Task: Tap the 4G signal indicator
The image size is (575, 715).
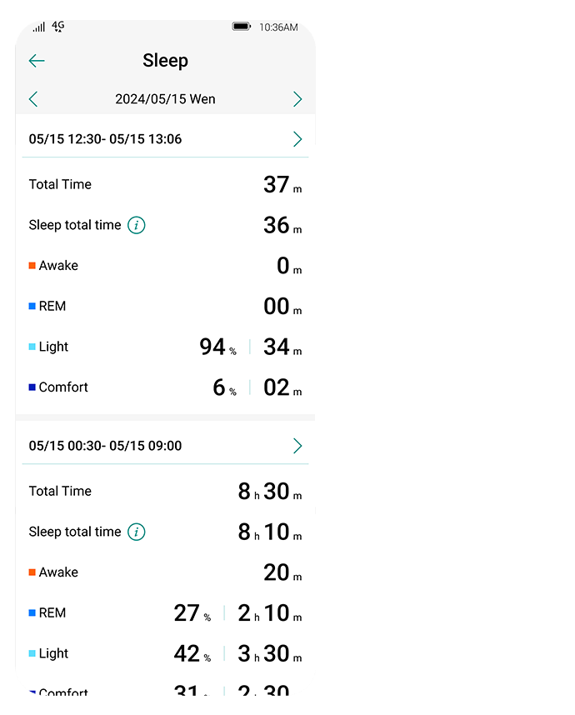Action: pyautogui.click(x=57, y=26)
